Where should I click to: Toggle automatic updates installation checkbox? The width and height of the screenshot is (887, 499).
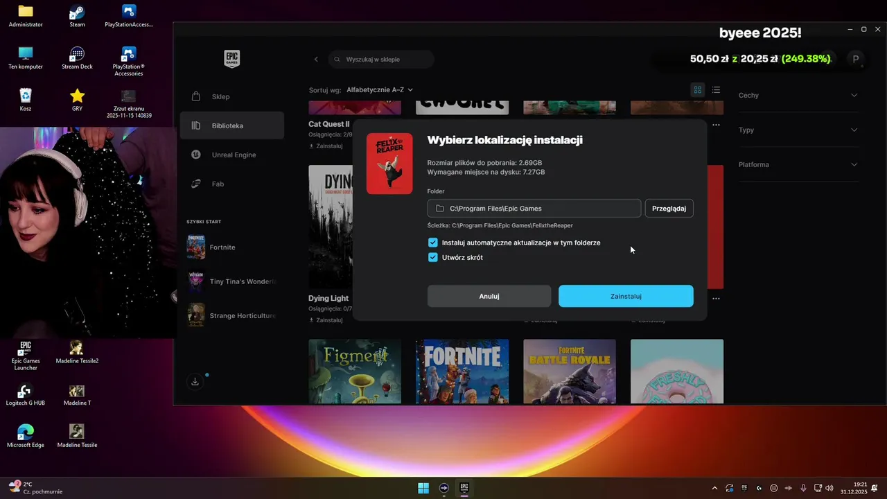433,243
